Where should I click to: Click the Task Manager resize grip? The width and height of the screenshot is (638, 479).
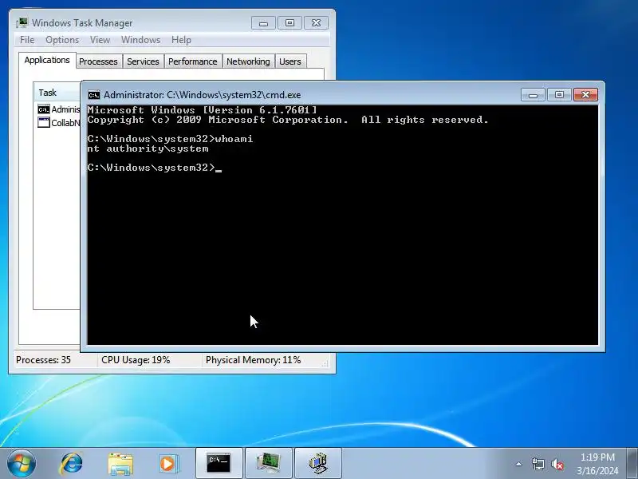coord(325,364)
